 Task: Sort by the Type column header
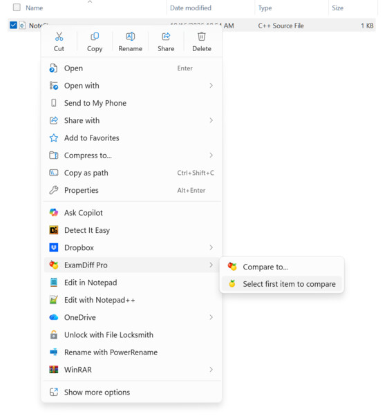click(265, 8)
